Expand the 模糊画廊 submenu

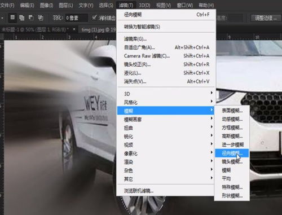(166, 119)
